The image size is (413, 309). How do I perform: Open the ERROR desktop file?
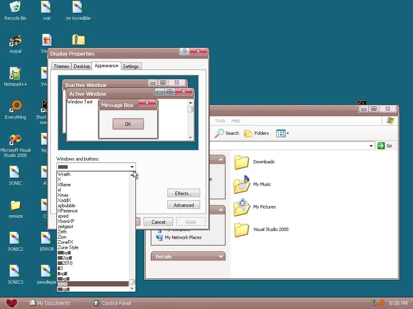(47, 241)
